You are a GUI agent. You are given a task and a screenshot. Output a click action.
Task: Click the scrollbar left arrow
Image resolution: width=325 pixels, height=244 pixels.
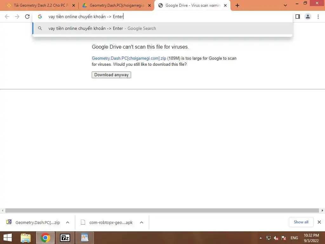pos(3,211)
